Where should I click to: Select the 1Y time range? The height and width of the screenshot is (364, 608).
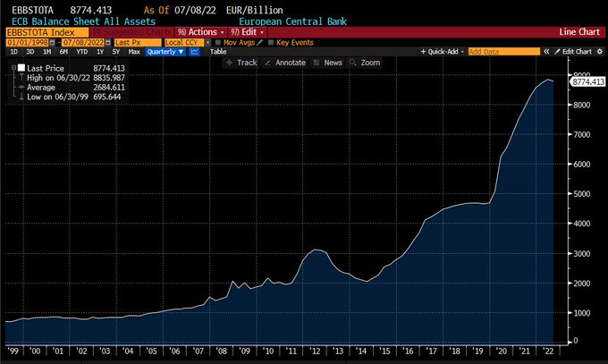(100, 52)
